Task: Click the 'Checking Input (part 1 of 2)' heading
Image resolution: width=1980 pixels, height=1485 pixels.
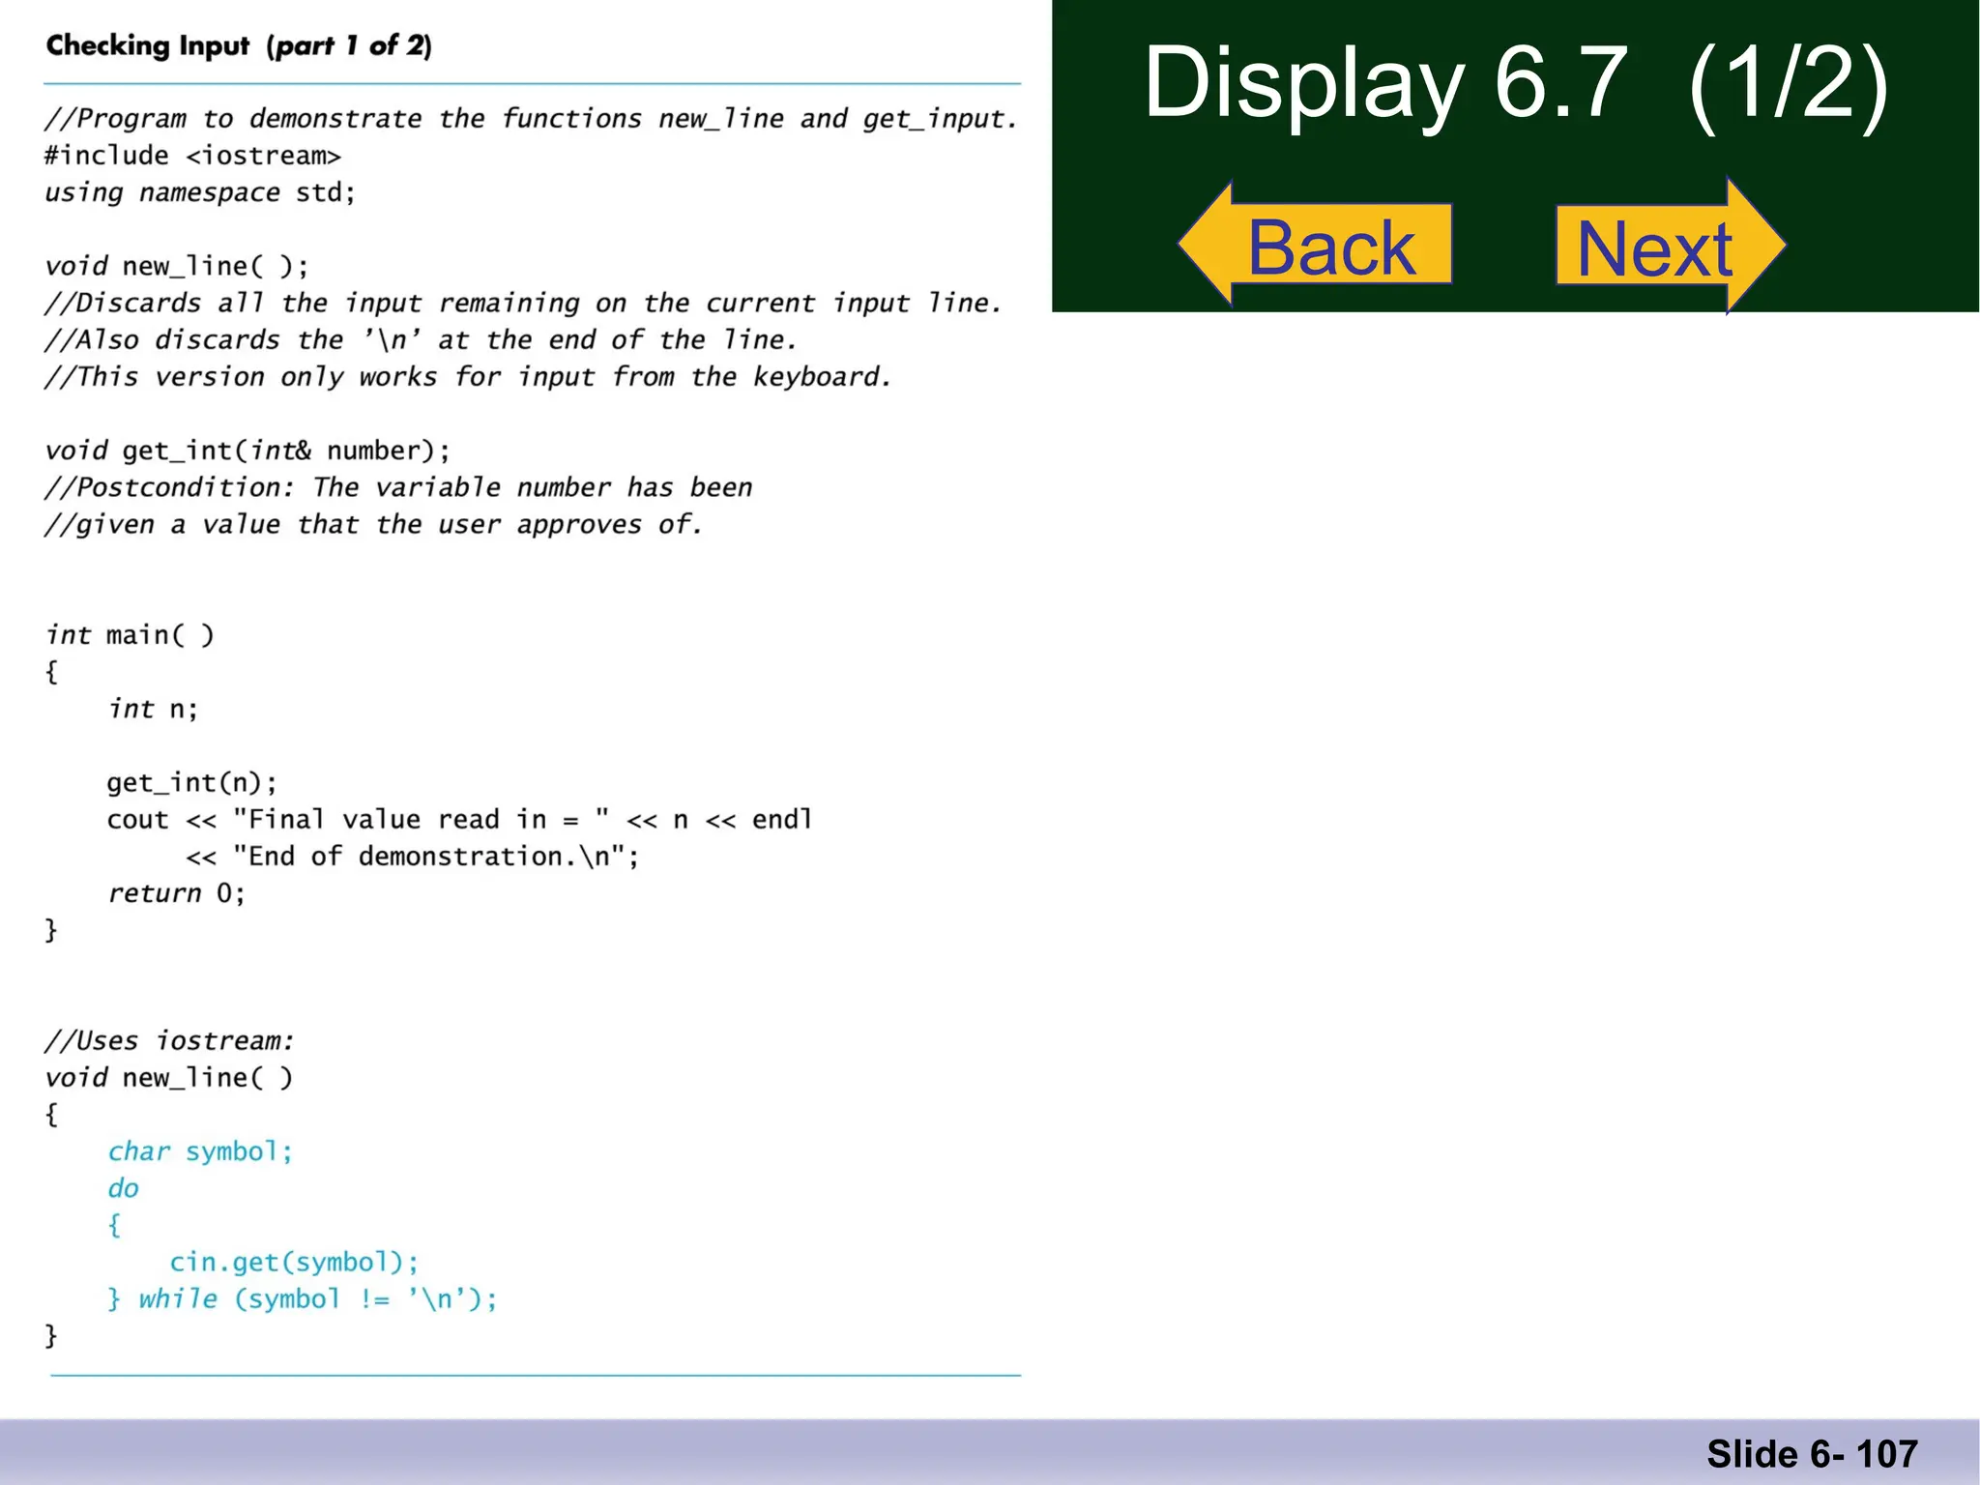Action: point(239,45)
